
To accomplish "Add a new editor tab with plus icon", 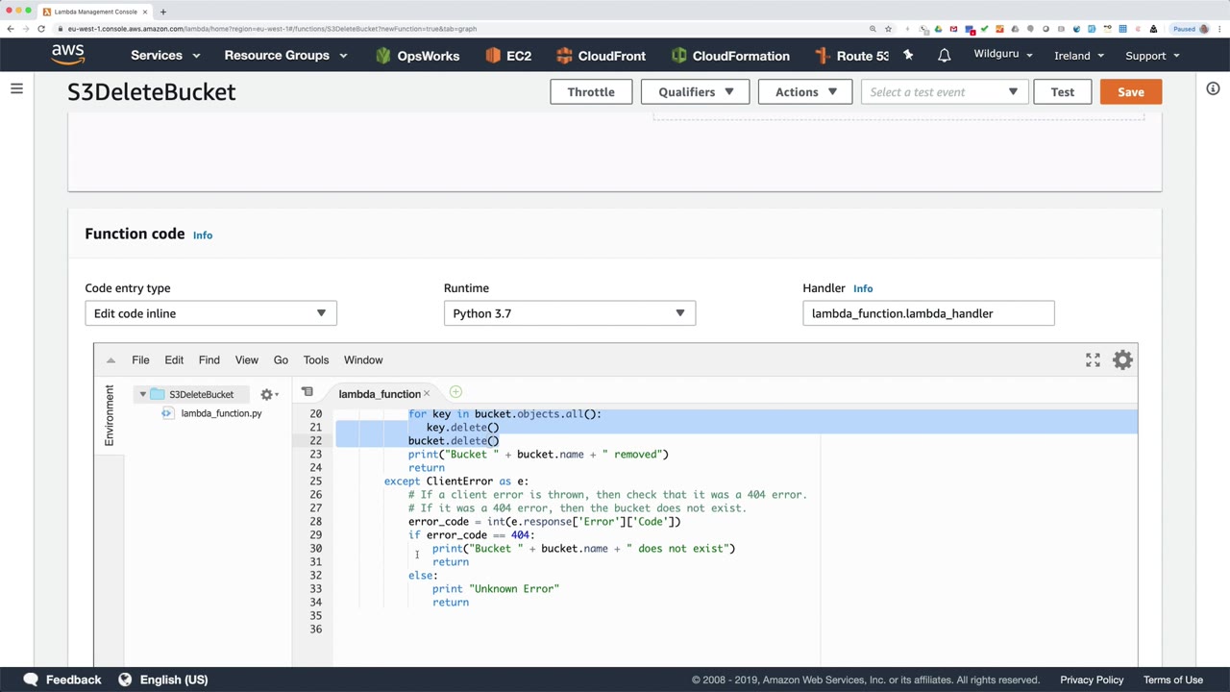I will [455, 392].
